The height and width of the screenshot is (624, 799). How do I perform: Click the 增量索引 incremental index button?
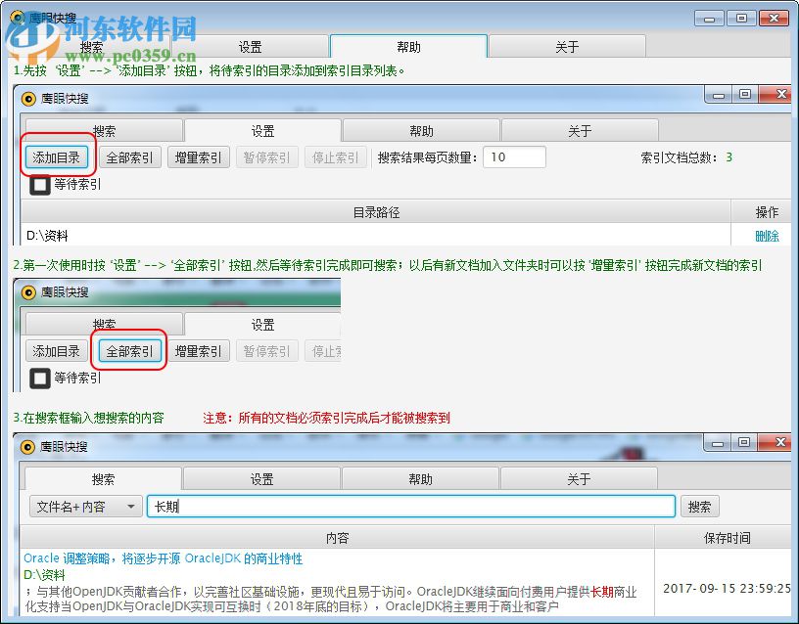pyautogui.click(x=198, y=156)
